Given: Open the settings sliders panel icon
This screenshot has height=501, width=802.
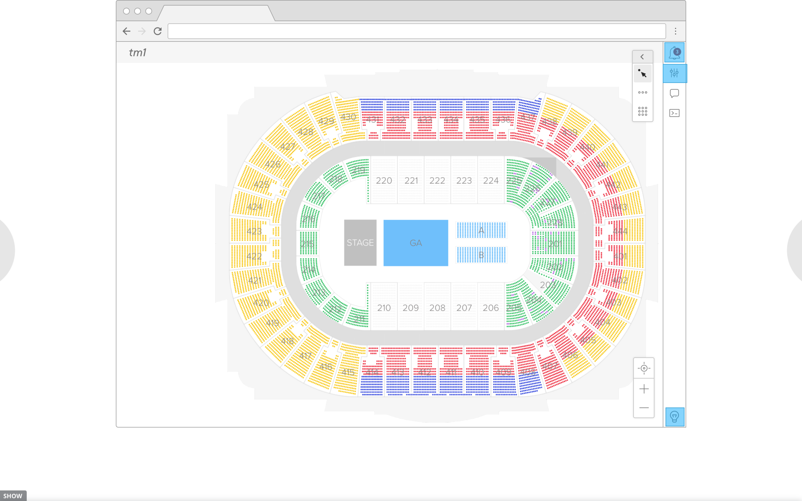Looking at the screenshot, I should (674, 73).
